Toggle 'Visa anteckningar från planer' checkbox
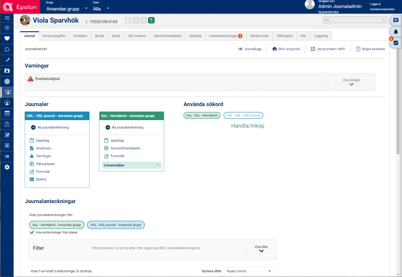Screen dimensions: 402x277 pyautogui.click(x=32, y=232)
